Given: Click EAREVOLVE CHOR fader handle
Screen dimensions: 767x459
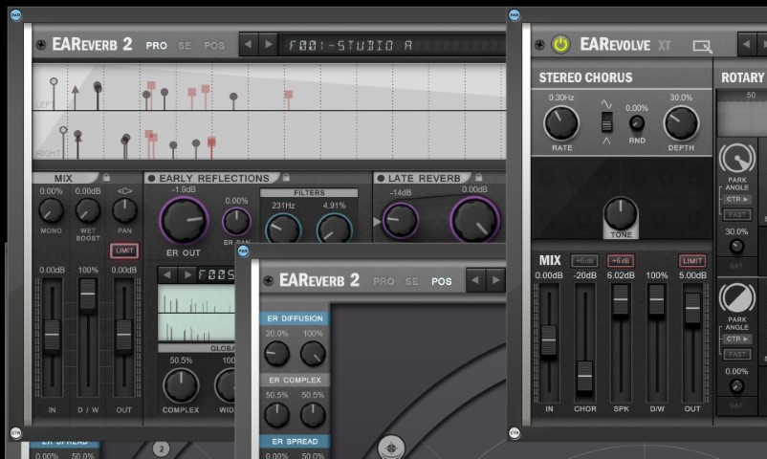Looking at the screenshot, I should [x=584, y=376].
